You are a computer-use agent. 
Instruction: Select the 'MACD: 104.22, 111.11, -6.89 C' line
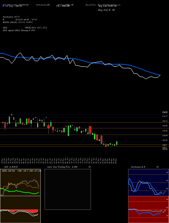point(18,22)
